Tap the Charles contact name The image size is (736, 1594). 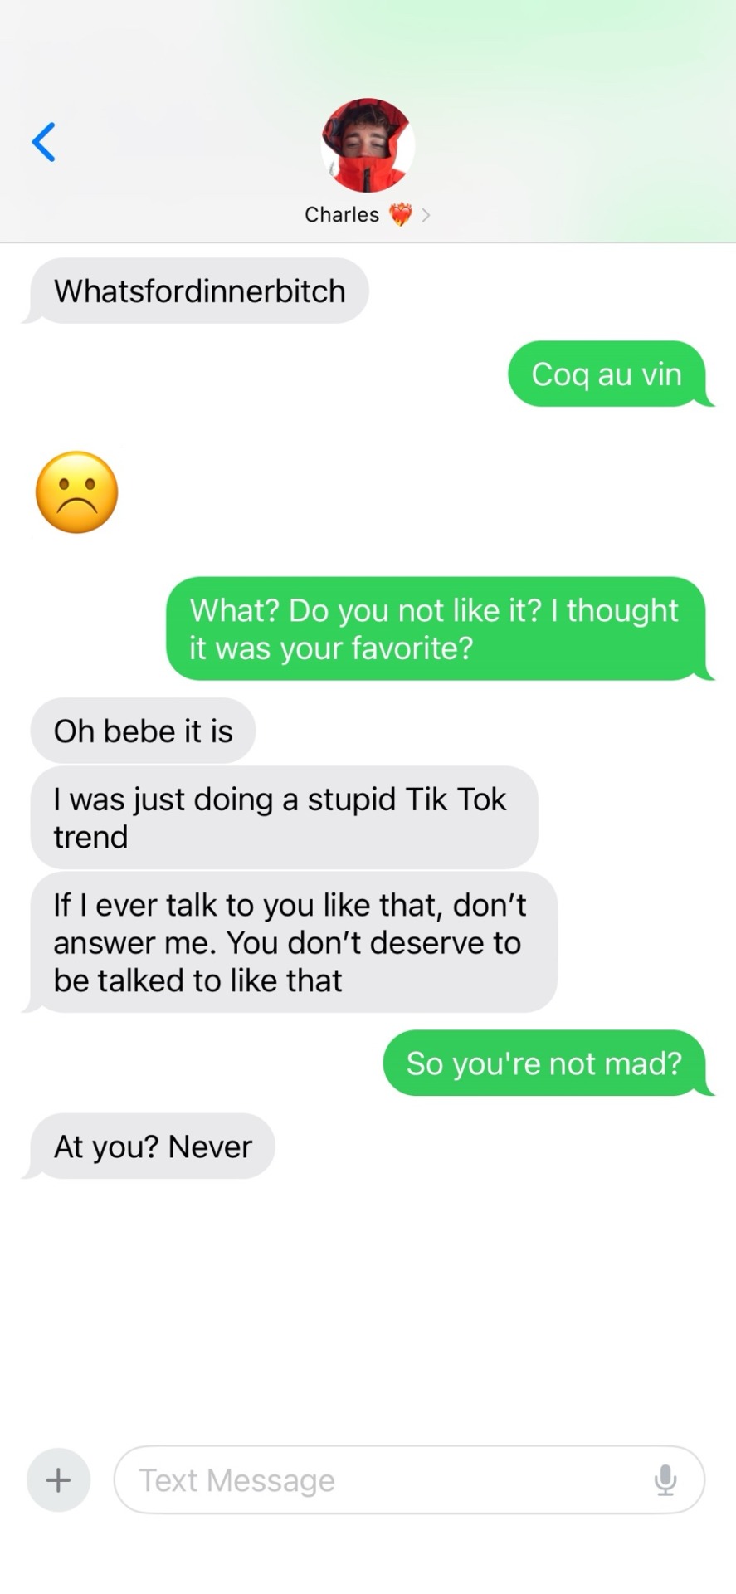pos(342,215)
